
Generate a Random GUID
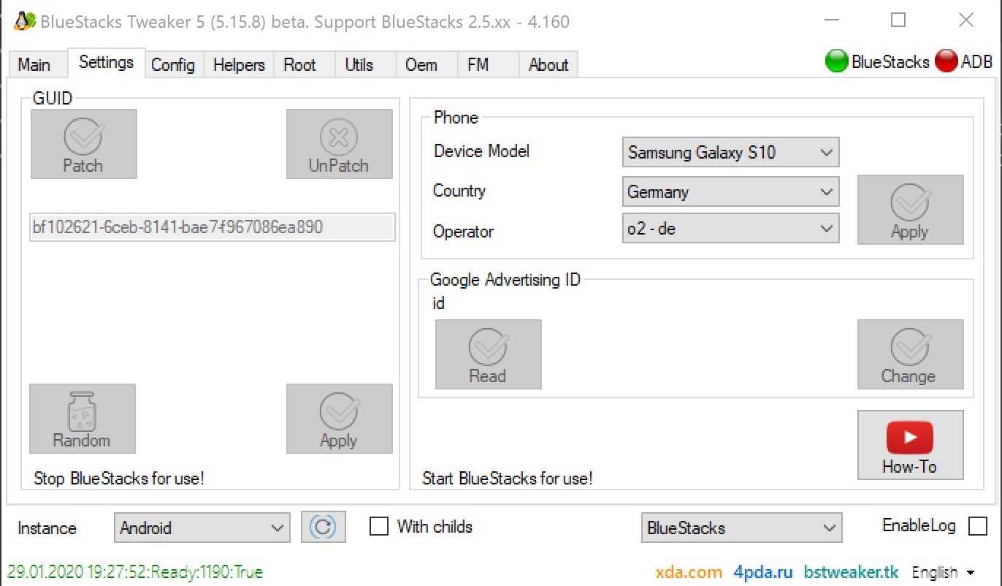[x=83, y=419]
